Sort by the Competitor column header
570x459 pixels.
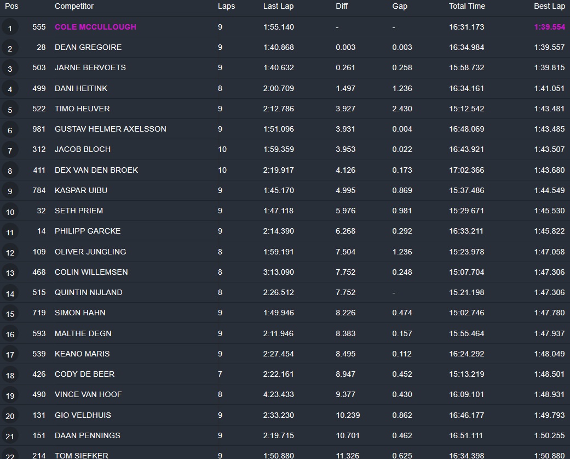point(74,6)
